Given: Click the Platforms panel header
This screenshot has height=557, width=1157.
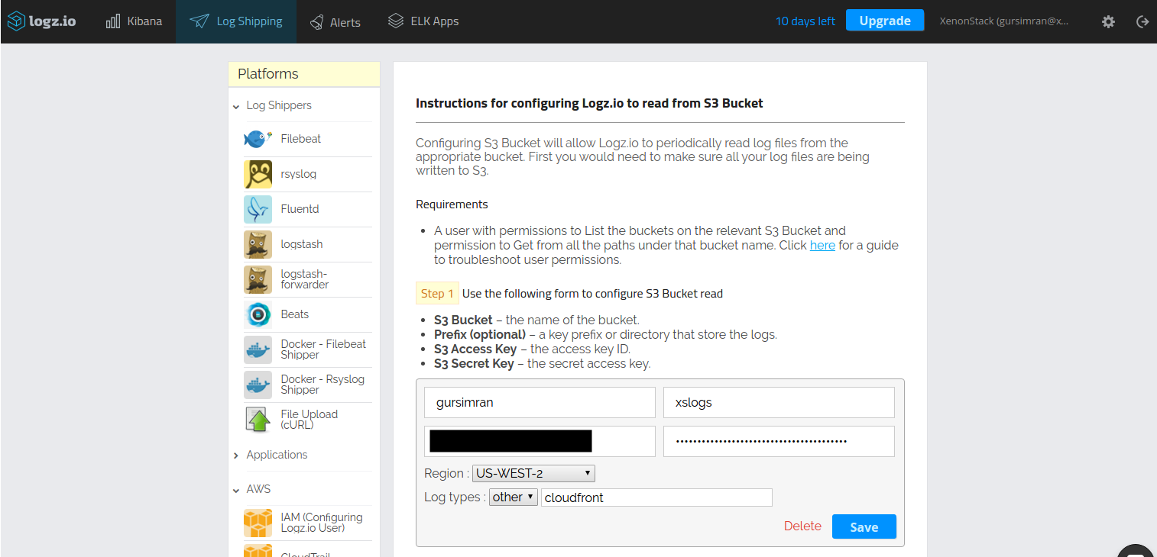Looking at the screenshot, I should pos(304,74).
